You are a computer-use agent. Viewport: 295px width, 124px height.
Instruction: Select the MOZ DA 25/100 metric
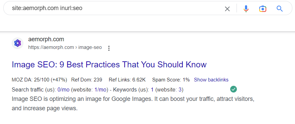[39, 80]
